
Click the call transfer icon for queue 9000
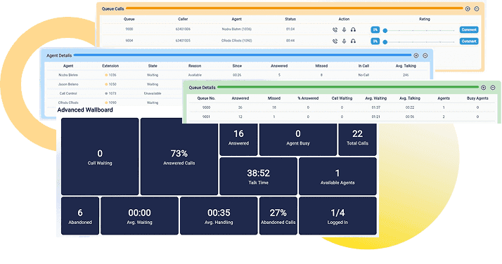pyautogui.click(x=335, y=29)
